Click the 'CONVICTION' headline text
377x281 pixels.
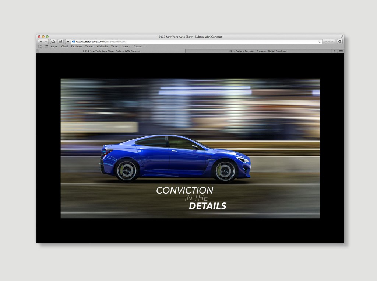click(185, 190)
